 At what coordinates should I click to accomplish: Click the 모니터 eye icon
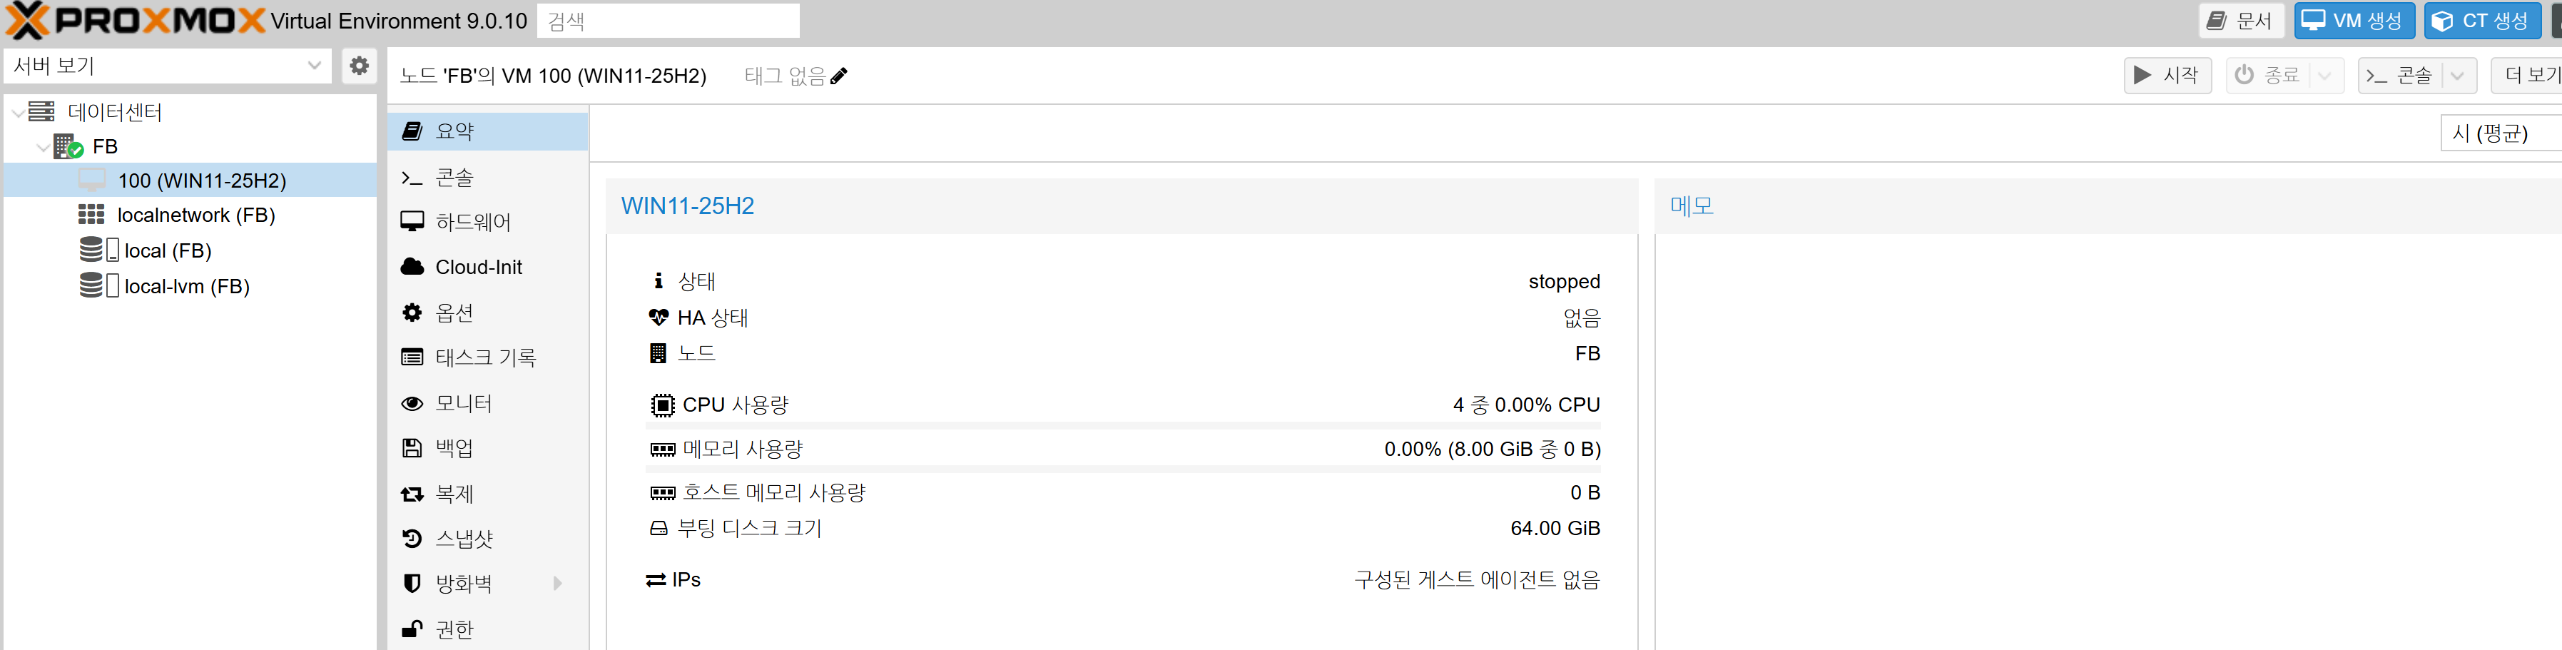412,404
